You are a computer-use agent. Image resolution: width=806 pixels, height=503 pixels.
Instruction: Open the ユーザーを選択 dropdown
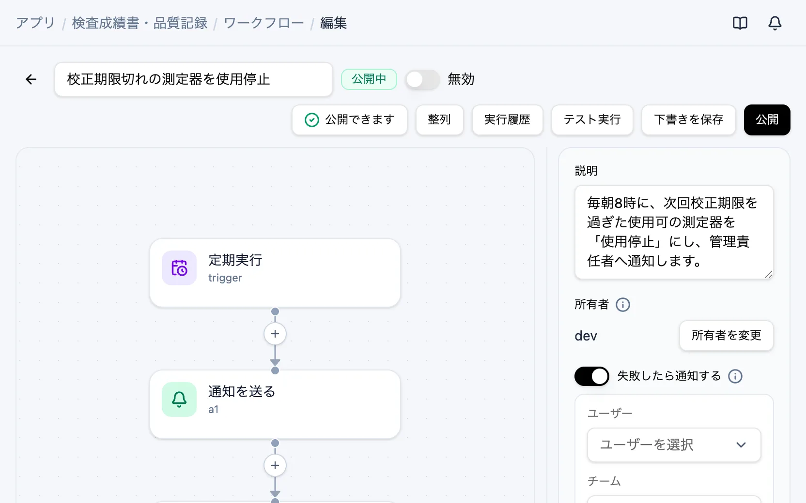pos(674,445)
